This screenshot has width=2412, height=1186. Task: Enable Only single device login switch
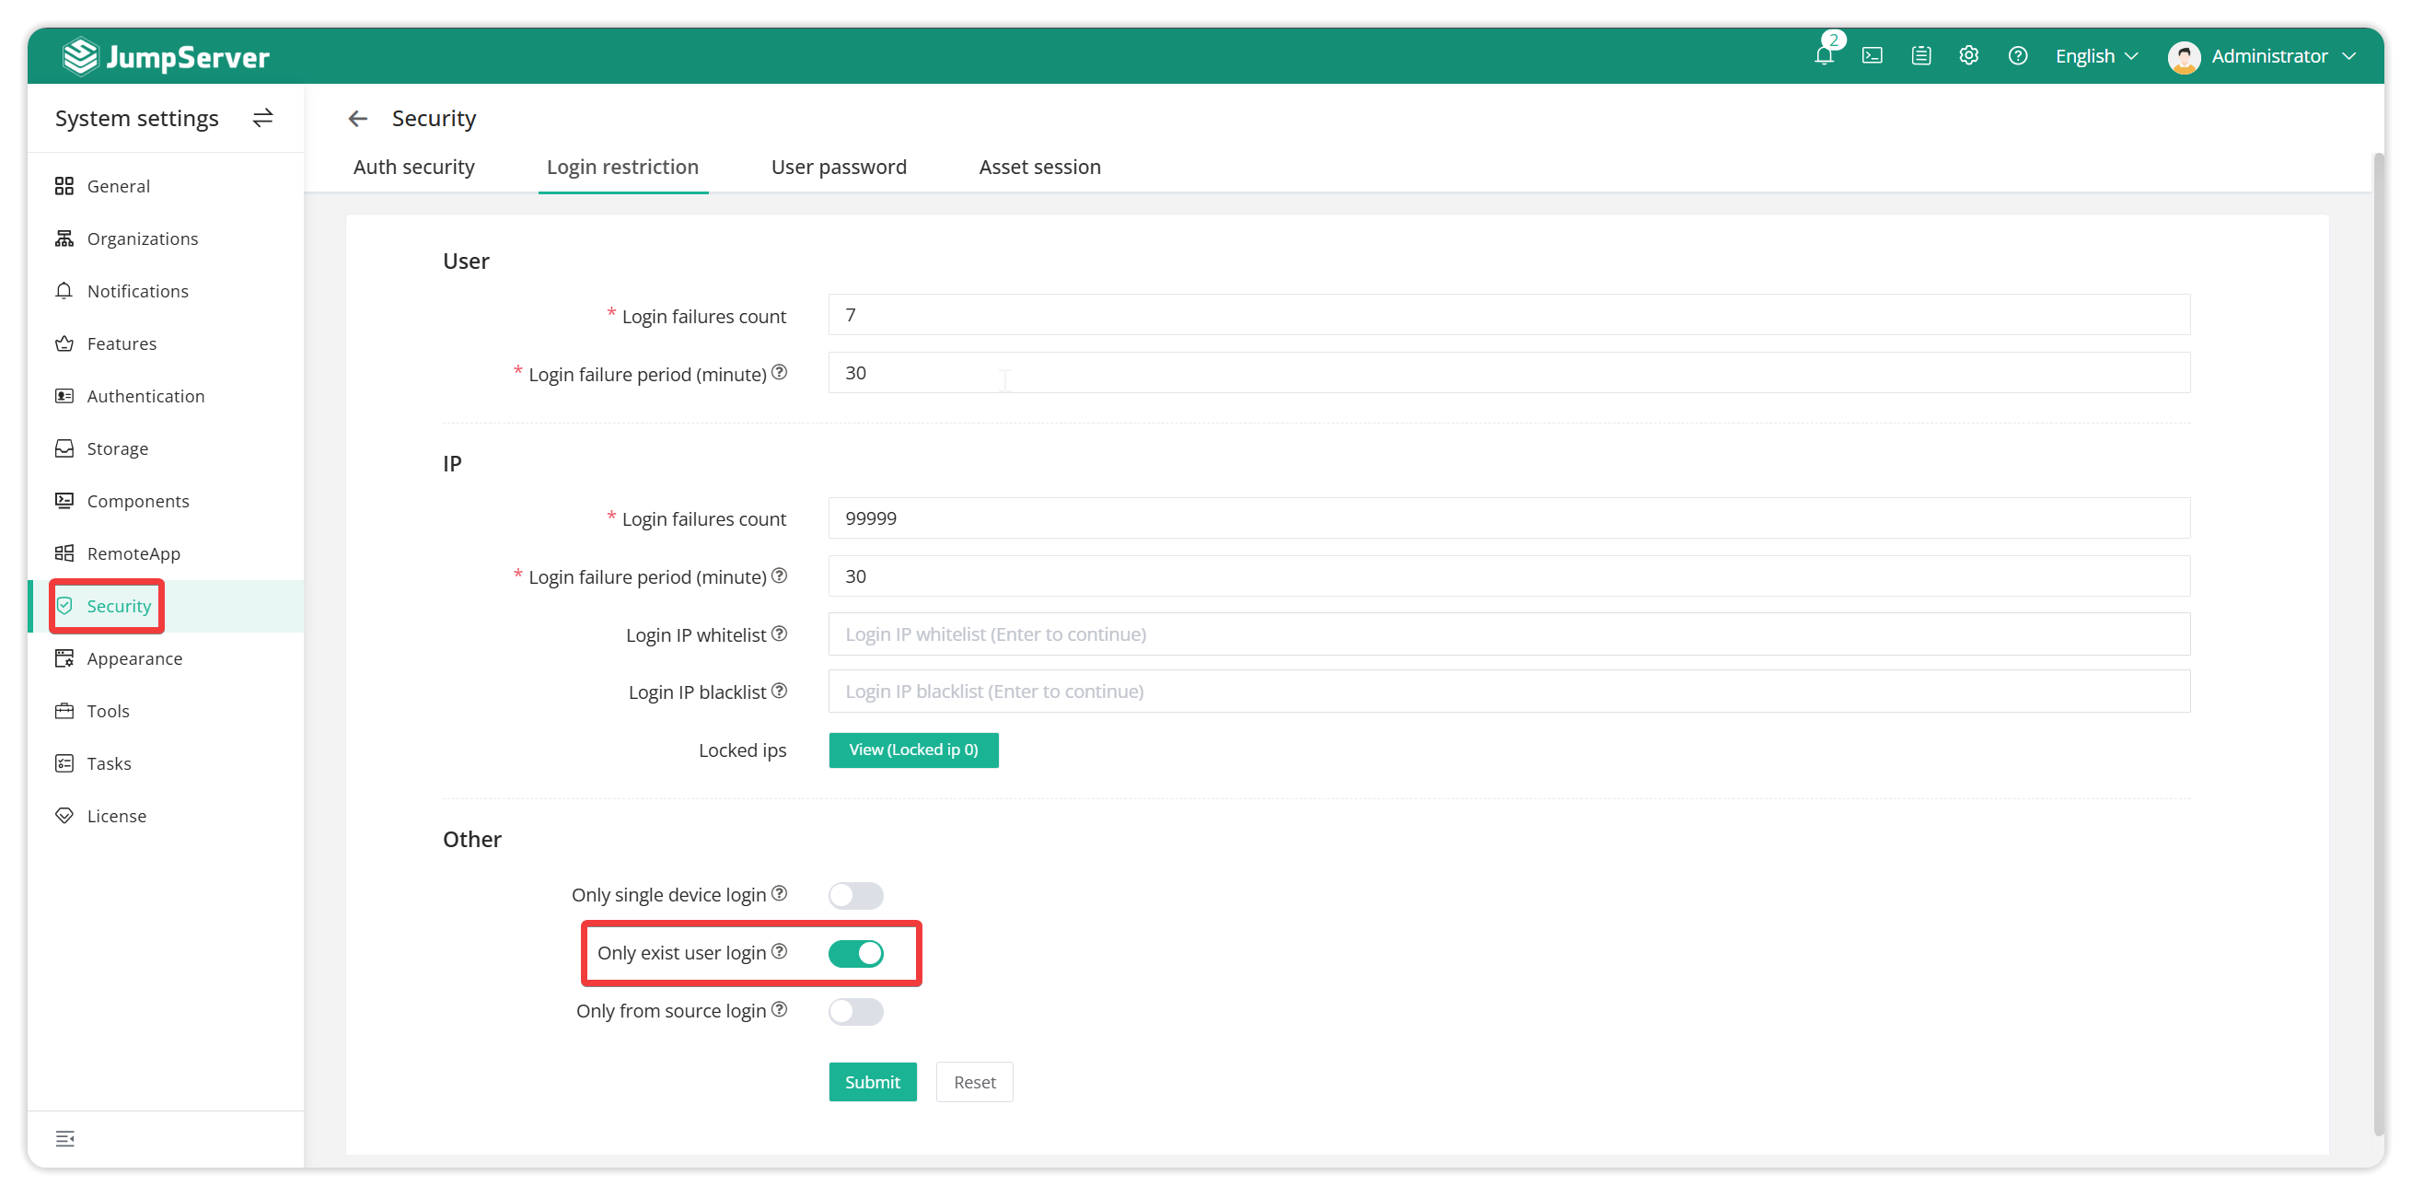(856, 895)
